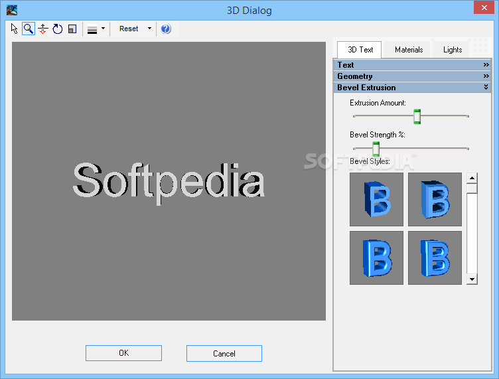Click the bevel styles scroll down arrow
Screen dimensions: 499x379
472,279
